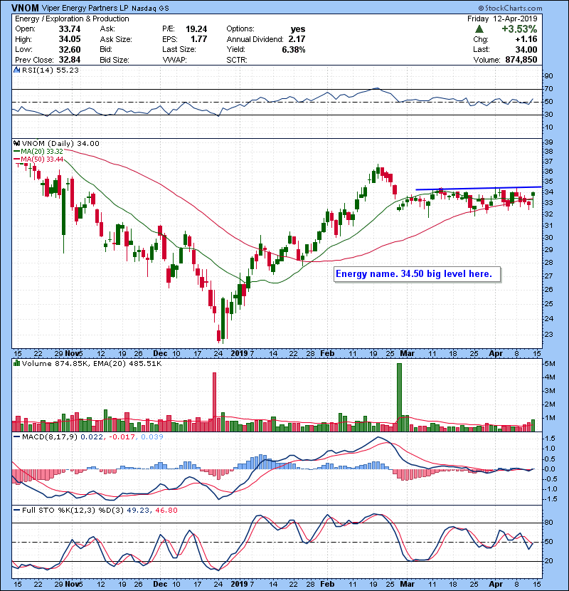Click the tall red volume spike in late December

(214, 402)
